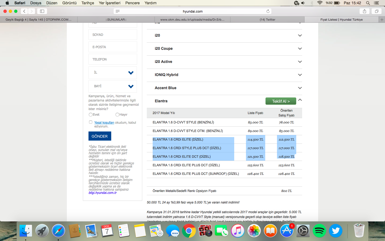This screenshot has width=385, height=241.
Task: Click the TELEFON input field
Action: click(113, 59)
